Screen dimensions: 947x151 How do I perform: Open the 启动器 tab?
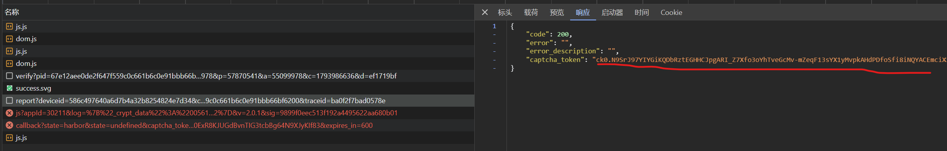click(x=612, y=13)
